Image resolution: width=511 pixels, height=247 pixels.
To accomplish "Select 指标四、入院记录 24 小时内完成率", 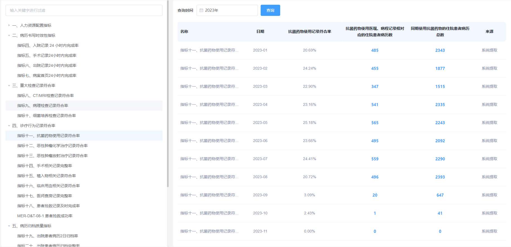I will (48, 45).
